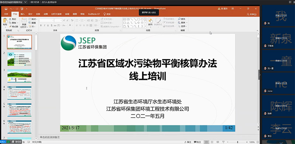Switch to Slide Sorter view icon
295x144 pixels.
(212, 142)
